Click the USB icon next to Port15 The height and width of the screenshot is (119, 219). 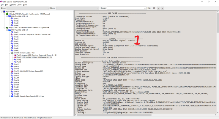point(12,73)
